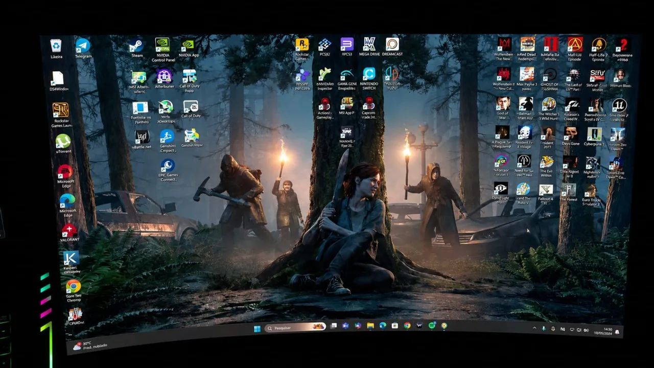Launch the Red Dead Redemption shortcut
Screen dimensions: 654x368
tap(527, 49)
